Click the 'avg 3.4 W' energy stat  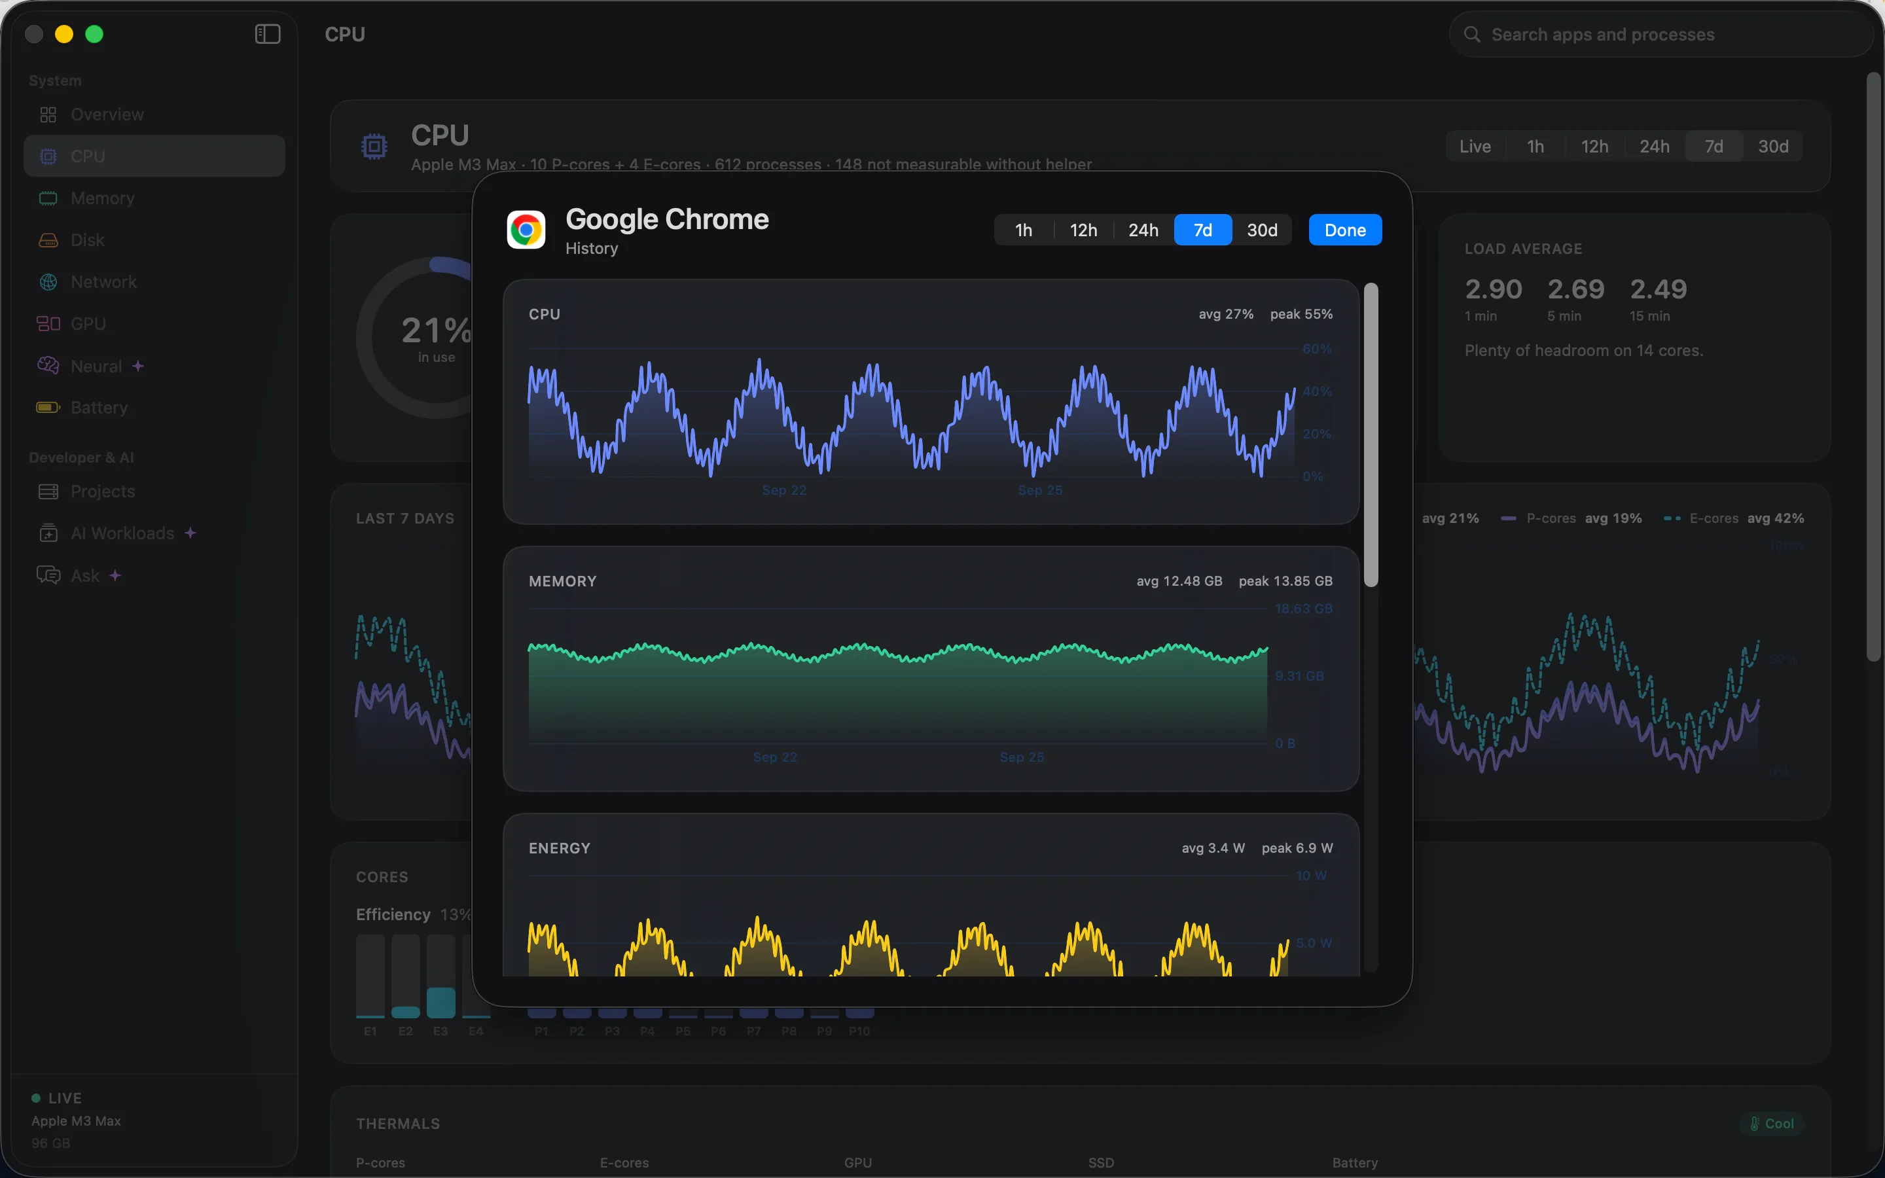1213,848
